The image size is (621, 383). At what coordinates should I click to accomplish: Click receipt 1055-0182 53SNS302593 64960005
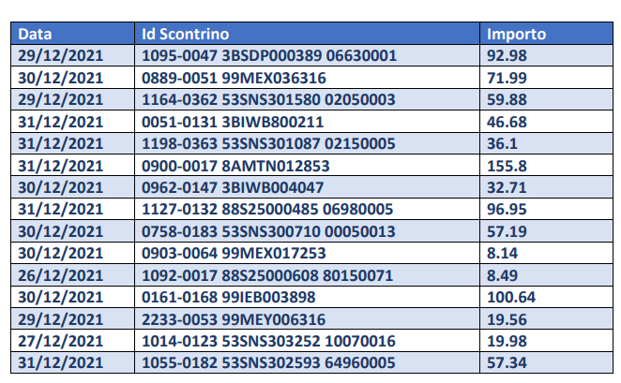268,363
